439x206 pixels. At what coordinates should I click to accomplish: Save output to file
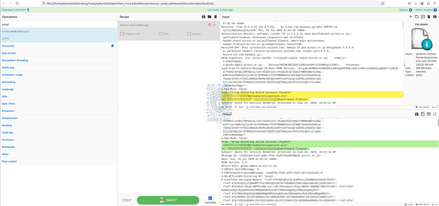pyautogui.click(x=417, y=114)
